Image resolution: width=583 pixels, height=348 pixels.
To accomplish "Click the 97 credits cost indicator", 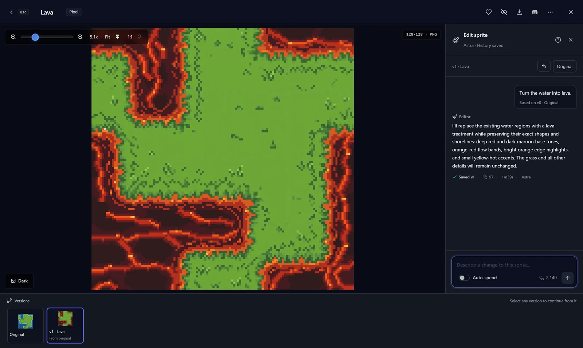I will [488, 177].
